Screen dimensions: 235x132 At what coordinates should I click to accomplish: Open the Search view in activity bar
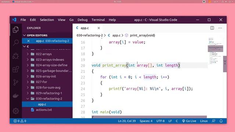(15, 43)
